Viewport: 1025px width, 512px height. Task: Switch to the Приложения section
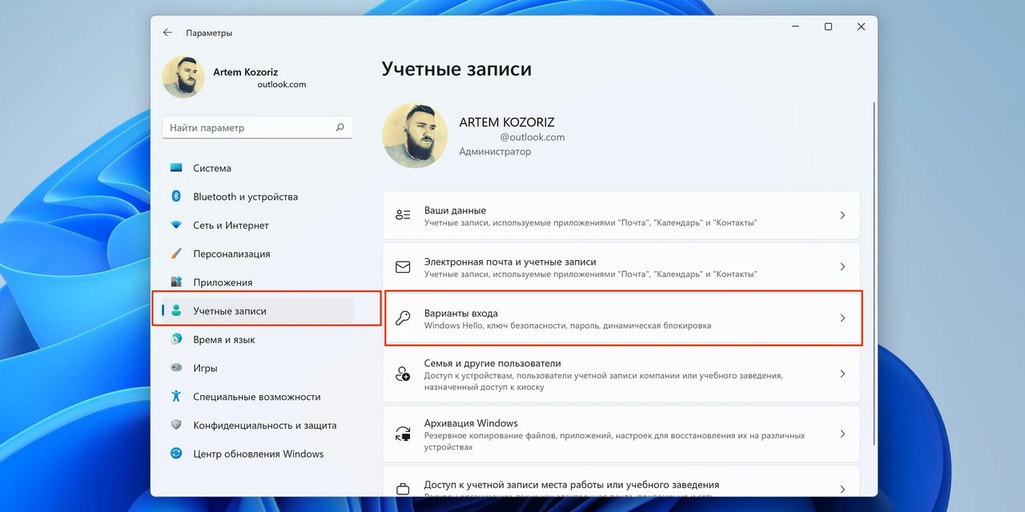pyautogui.click(x=258, y=282)
